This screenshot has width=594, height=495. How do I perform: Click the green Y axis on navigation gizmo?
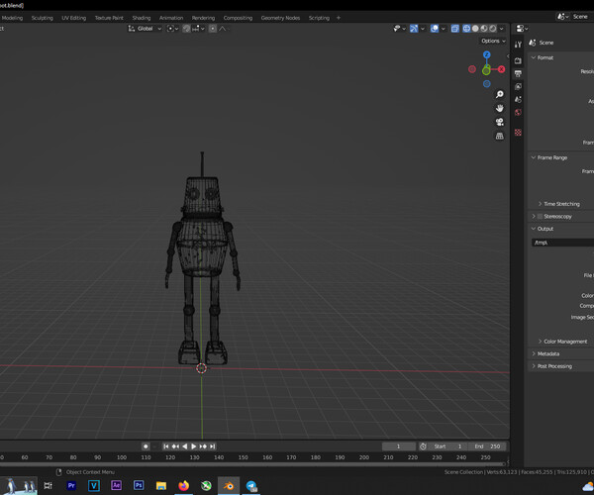click(x=486, y=69)
